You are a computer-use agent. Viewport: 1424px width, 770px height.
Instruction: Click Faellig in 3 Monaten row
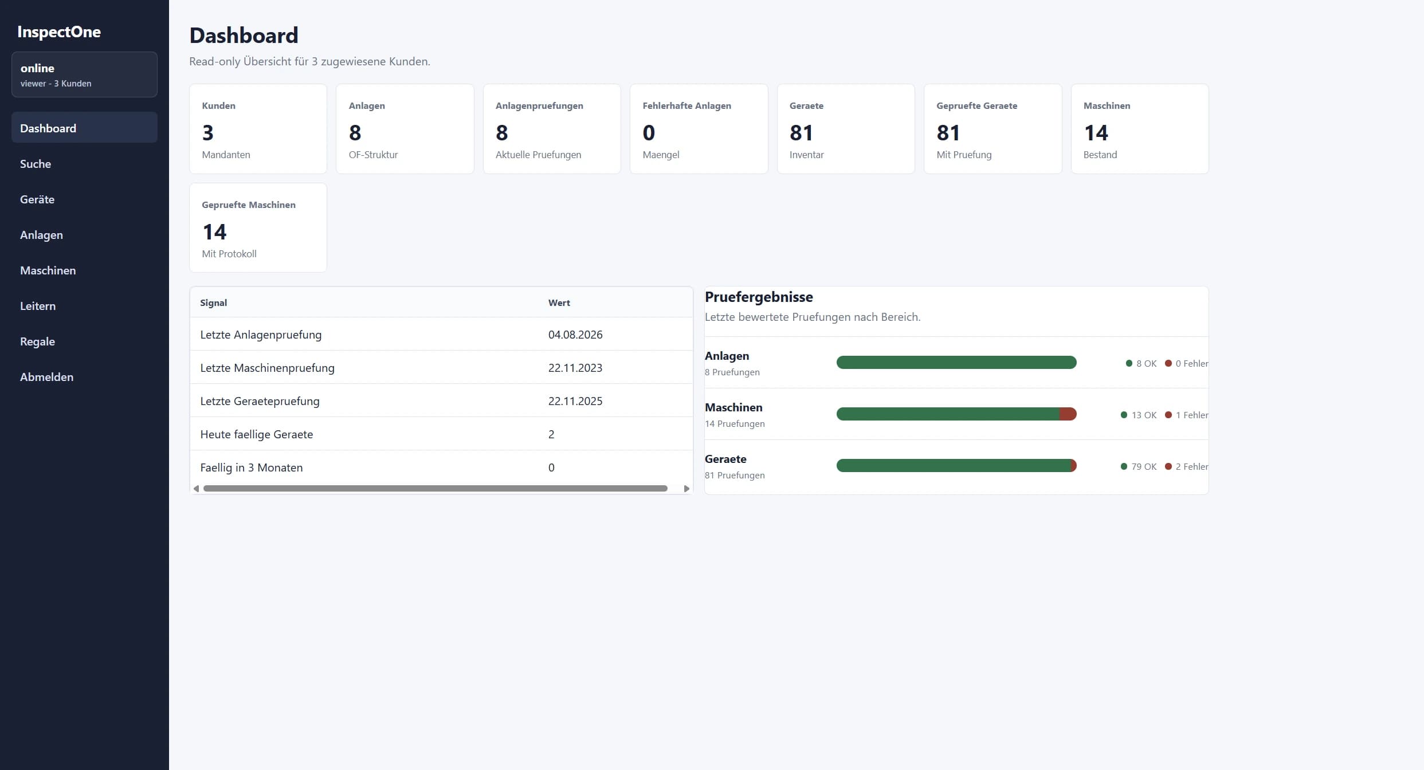[x=441, y=467]
